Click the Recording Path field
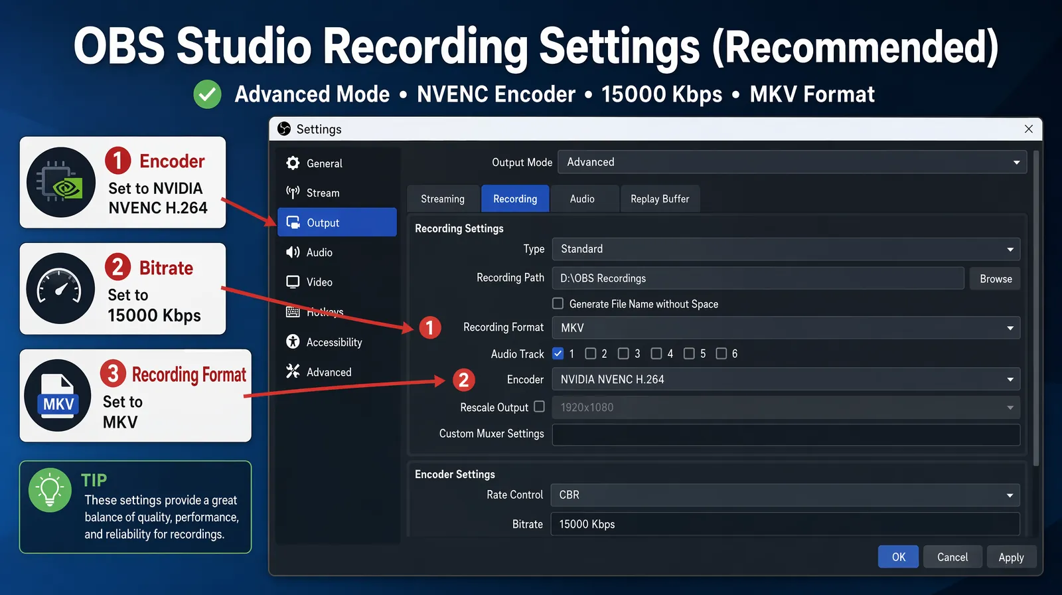This screenshot has height=595, width=1062. [758, 278]
